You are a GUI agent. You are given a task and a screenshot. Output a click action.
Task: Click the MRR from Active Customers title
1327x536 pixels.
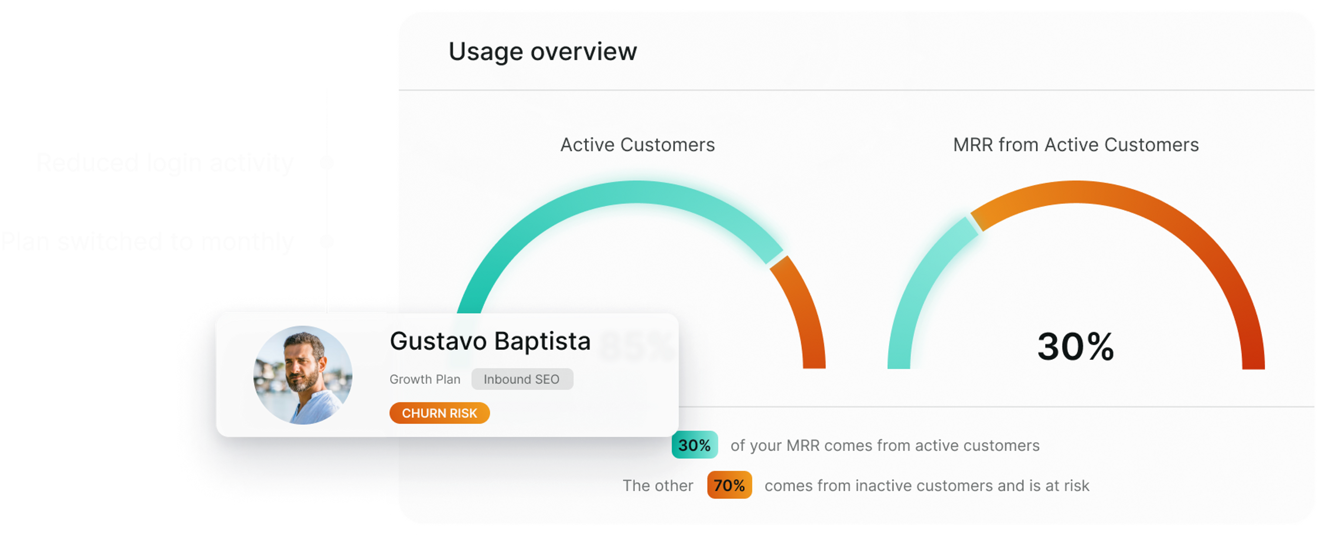[x=1076, y=145]
